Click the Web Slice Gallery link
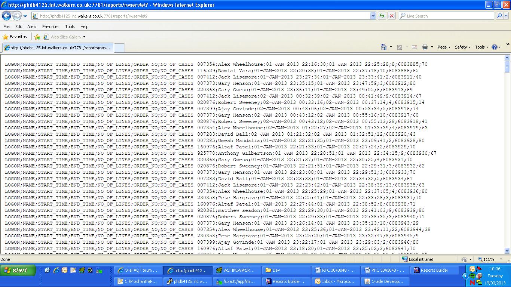This screenshot has height=287, width=511. pyautogui.click(x=65, y=37)
